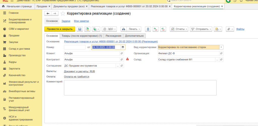Click the red warning triangle icon

point(127,59)
